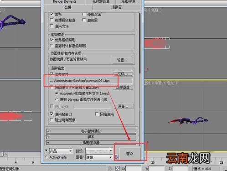Click frame 6 on the timeline ruler

point(33,162)
